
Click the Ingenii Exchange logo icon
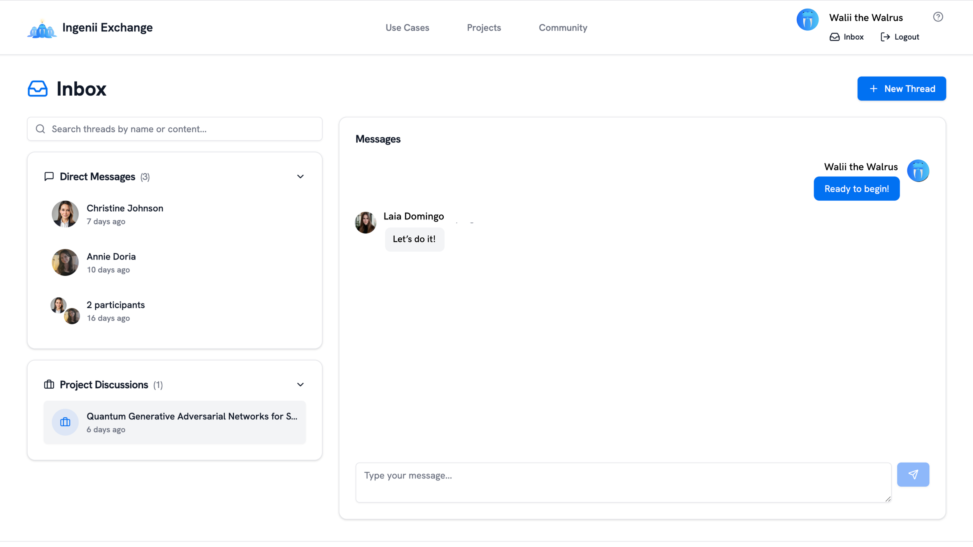[x=41, y=27]
